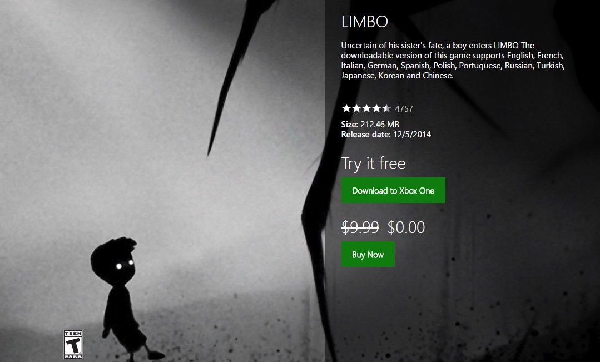Select the game description paragraph

tap(453, 61)
